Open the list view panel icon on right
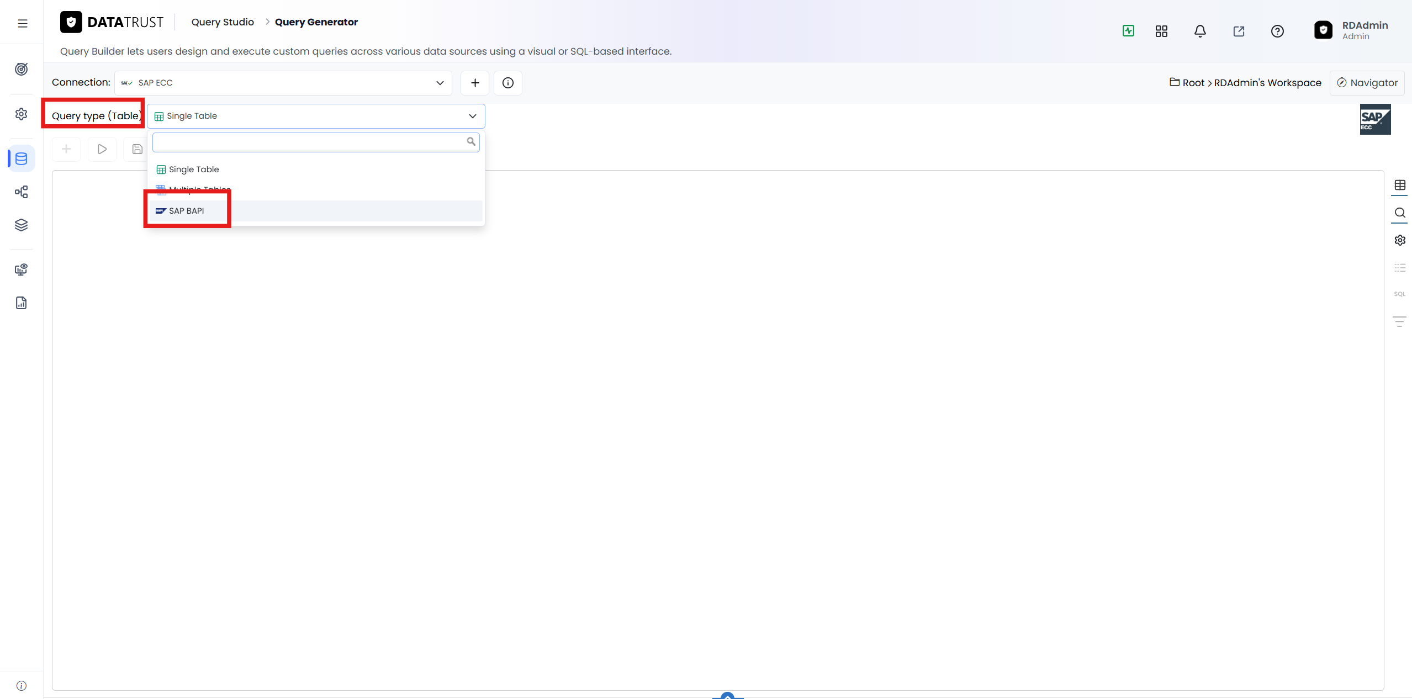Viewport: 1412px width, 699px height. point(1400,268)
